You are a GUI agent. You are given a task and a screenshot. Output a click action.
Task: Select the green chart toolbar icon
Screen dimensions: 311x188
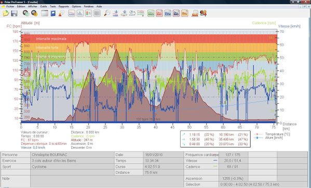[151, 14]
